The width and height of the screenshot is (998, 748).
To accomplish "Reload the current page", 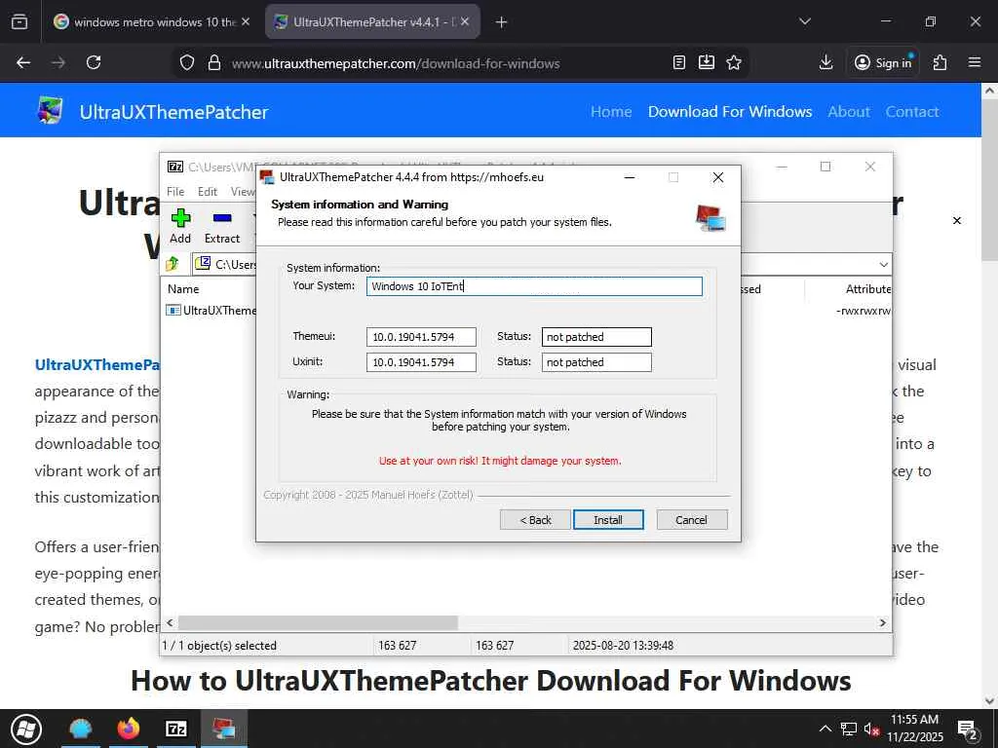I will point(94,62).
